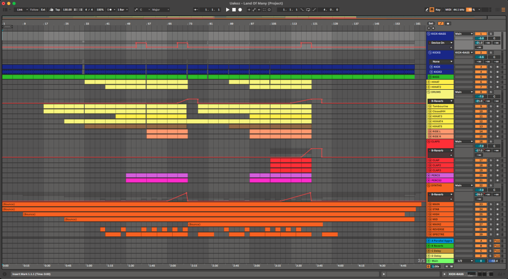Enable Draw Mode pencil icon

point(427,10)
